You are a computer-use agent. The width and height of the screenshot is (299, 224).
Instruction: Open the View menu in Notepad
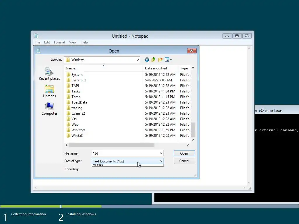[73, 42]
